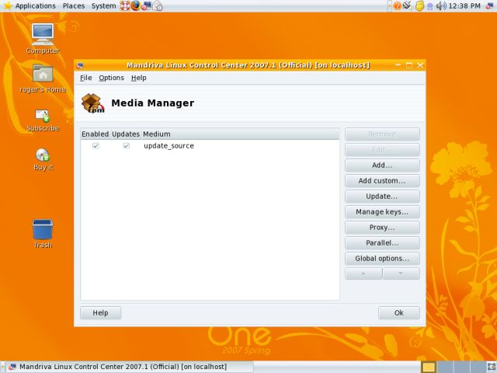
Task: Open the Applications menu in top panel
Action: coord(30,5)
